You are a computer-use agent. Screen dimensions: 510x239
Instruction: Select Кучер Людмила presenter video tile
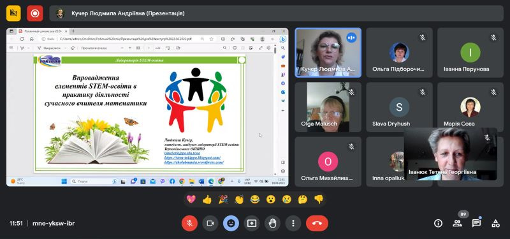point(328,52)
